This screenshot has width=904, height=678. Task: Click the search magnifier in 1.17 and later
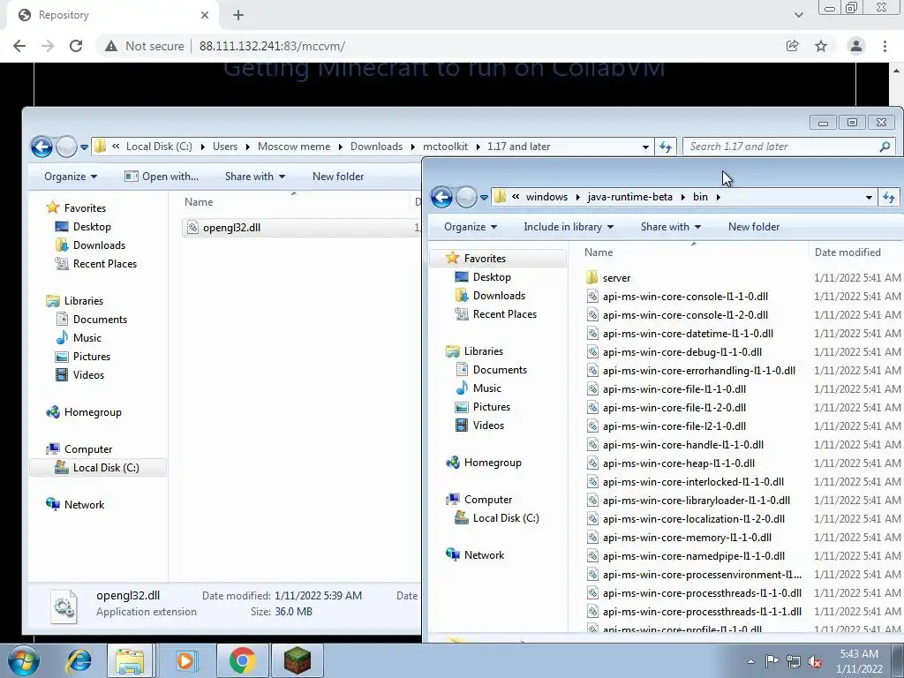click(x=885, y=147)
